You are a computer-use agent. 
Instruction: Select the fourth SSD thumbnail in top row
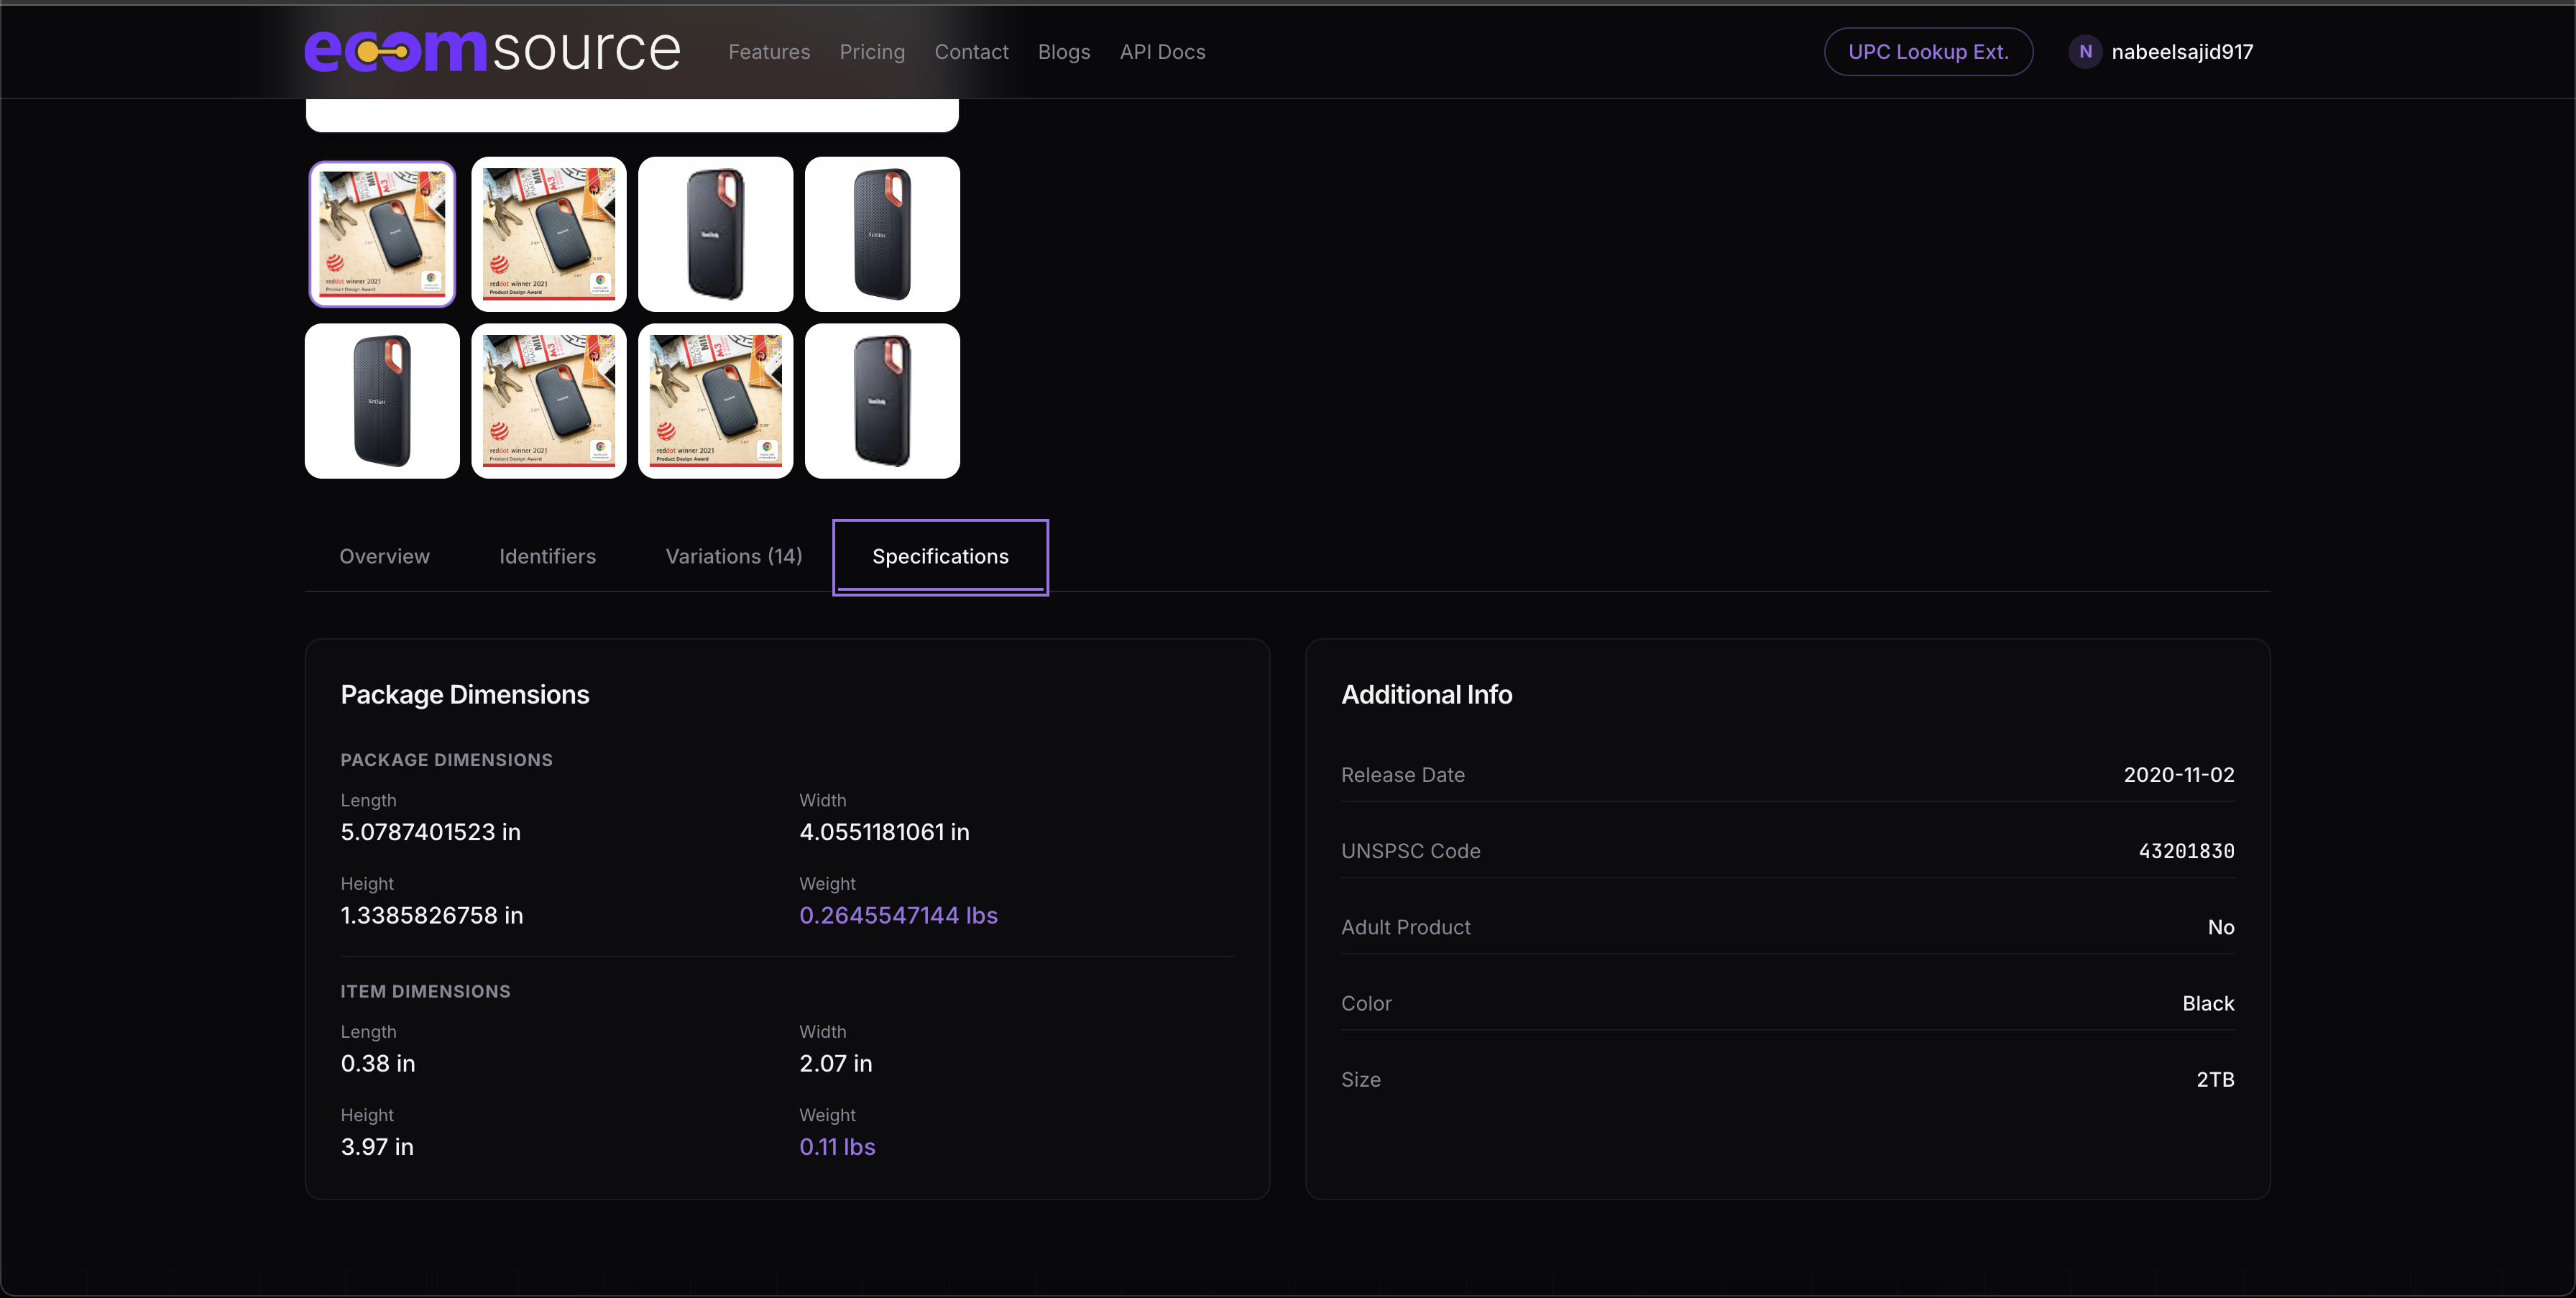click(x=882, y=233)
